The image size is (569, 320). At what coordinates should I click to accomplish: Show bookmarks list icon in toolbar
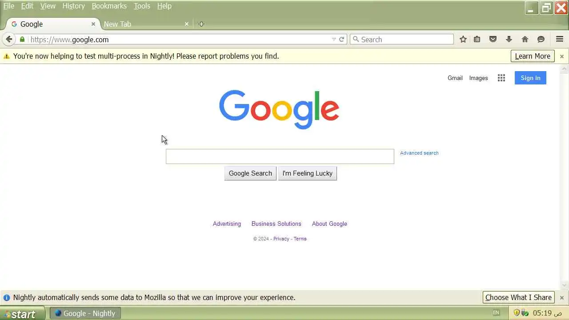pyautogui.click(x=477, y=39)
